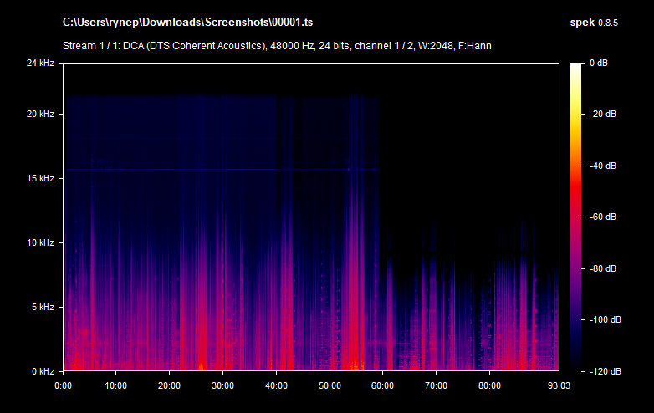The height and width of the screenshot is (413, 654).
Task: Click the -40 dB legend label
Action: [601, 166]
